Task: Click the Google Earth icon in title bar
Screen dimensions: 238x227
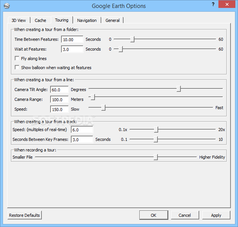Action: coord(7,6)
